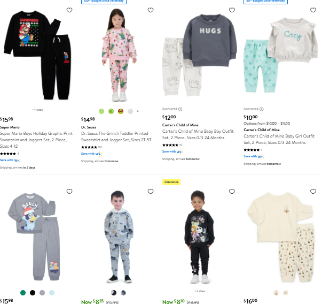Select light green Grinch color swatch
Image resolution: width=322 pixels, height=304 pixels.
coord(101,111)
